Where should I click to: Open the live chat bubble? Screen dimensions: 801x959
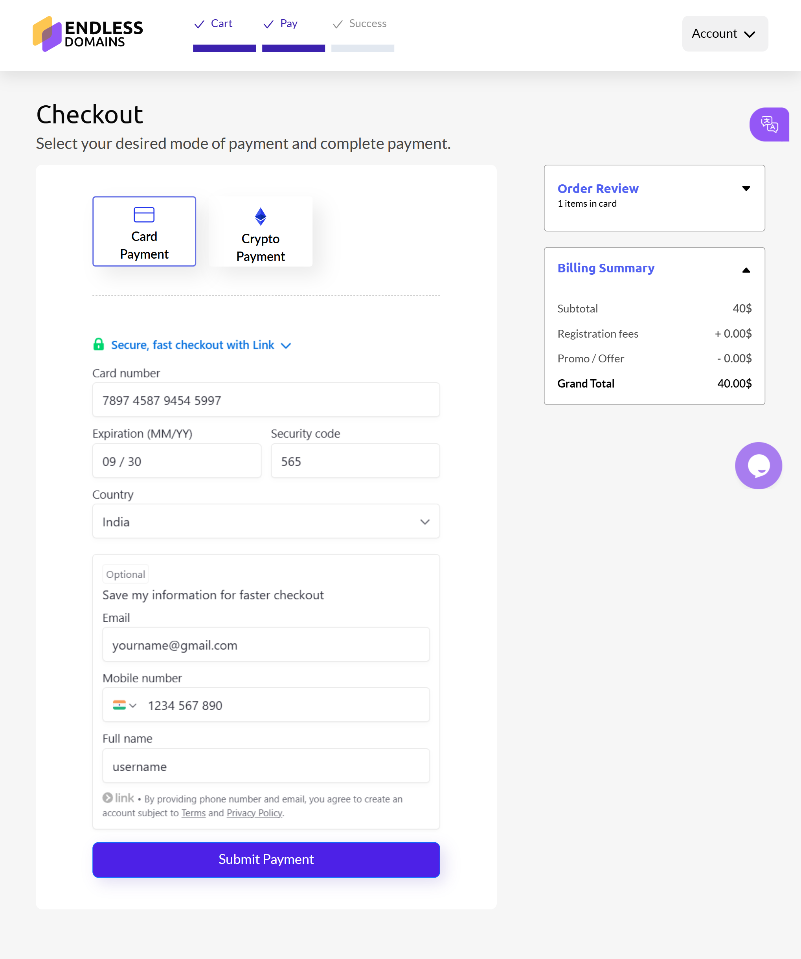coord(758,465)
